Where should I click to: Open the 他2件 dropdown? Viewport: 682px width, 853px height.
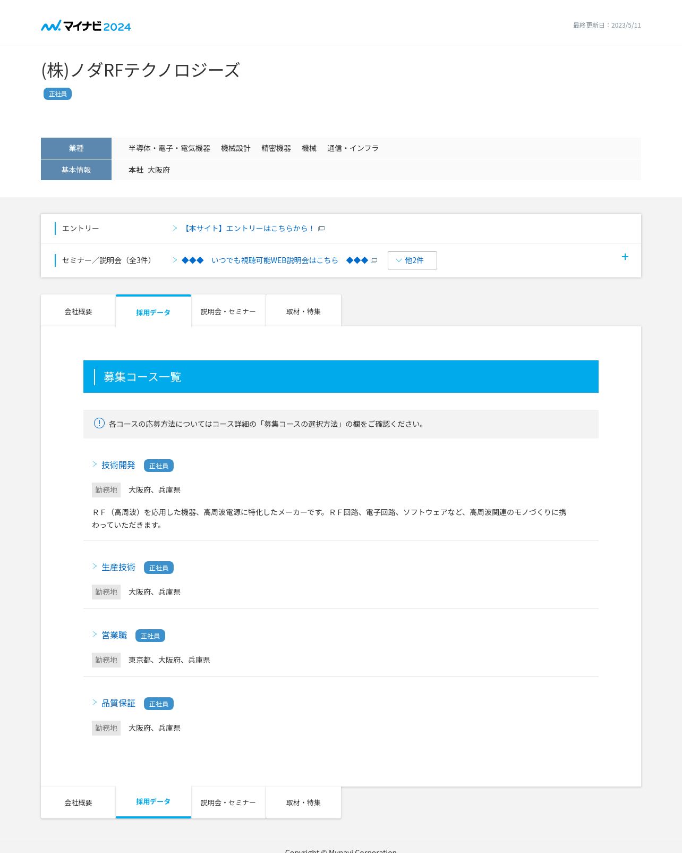pos(412,260)
